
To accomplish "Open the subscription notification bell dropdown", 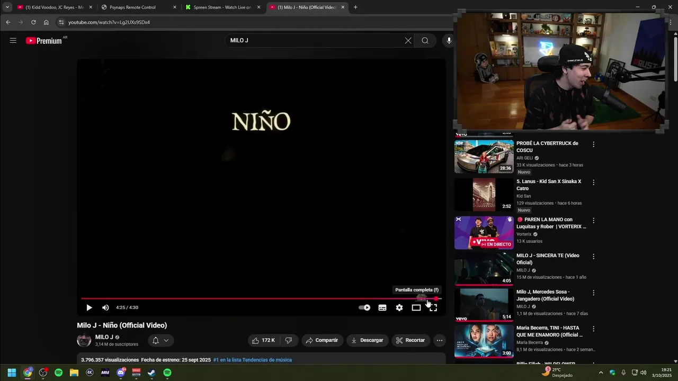I will click(x=160, y=340).
